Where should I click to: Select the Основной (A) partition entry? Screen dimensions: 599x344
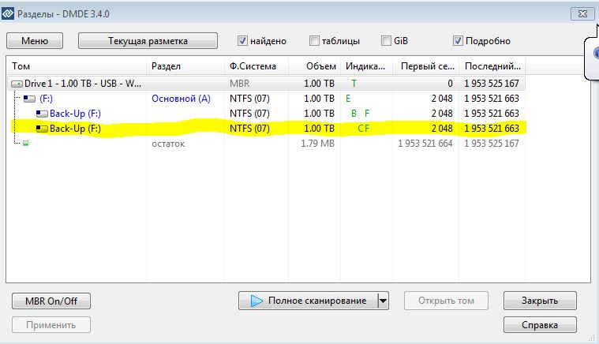point(181,99)
